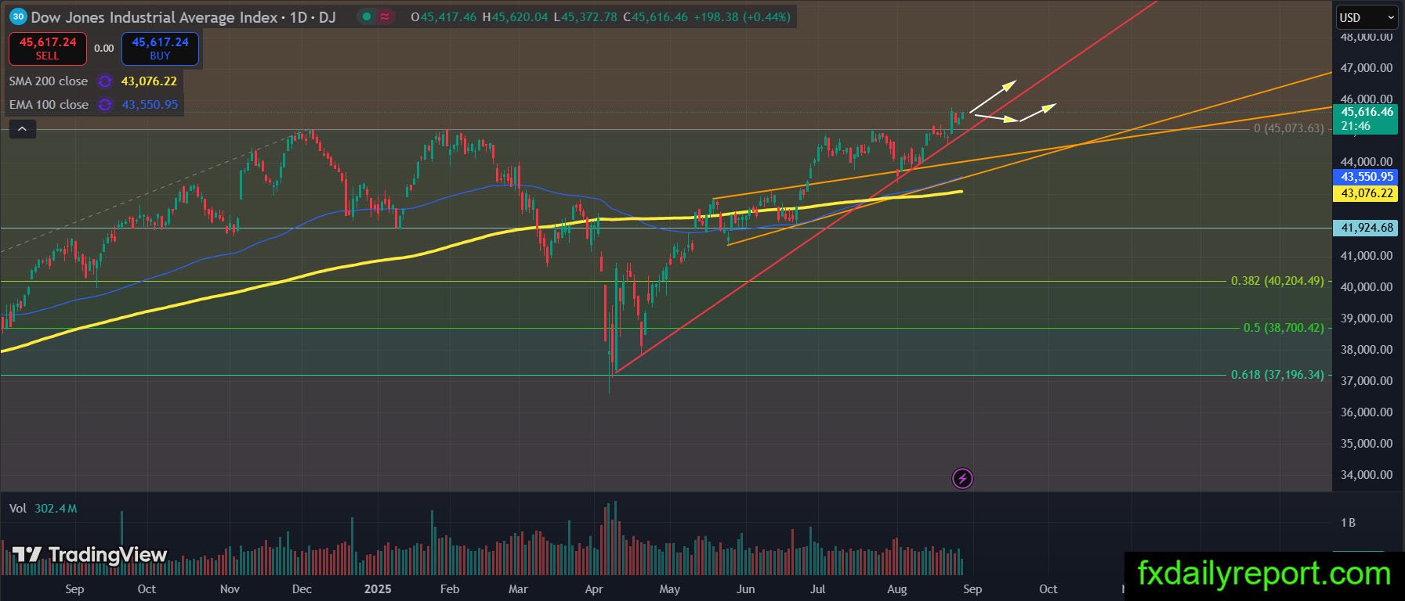Click the open price value O45,417.46
This screenshot has width=1405, height=601.
pos(444,16)
